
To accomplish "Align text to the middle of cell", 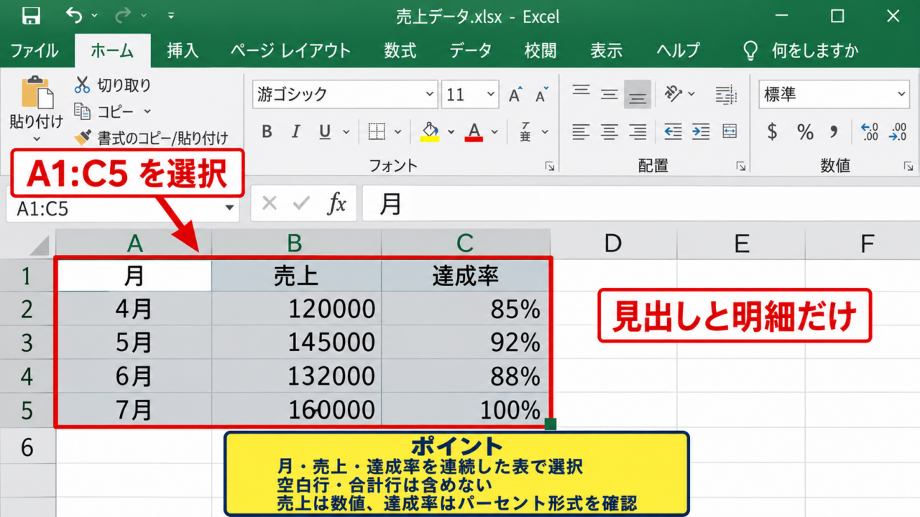I will pyautogui.click(x=609, y=93).
